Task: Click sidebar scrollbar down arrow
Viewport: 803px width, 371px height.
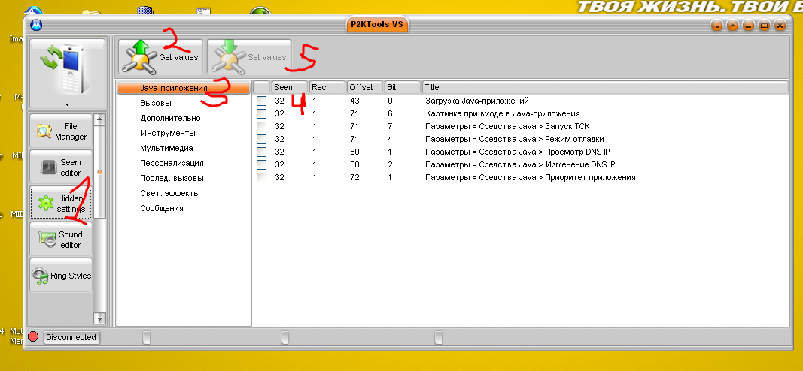Action: point(100,318)
